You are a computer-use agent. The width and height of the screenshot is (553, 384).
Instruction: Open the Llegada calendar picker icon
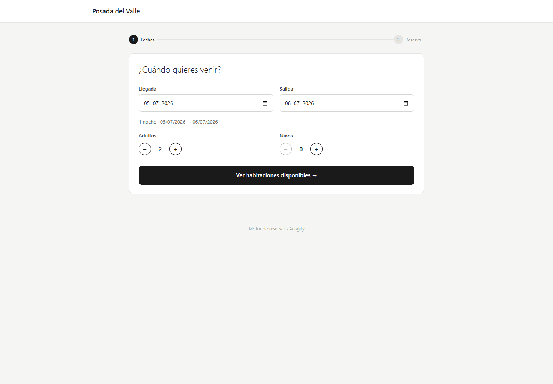coord(265,103)
